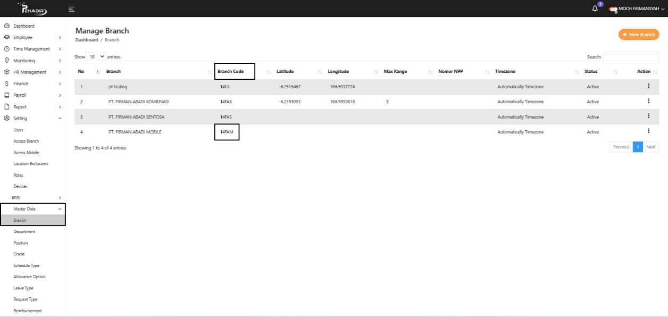
Task: Click the Pehadir logo
Action: pos(33,9)
